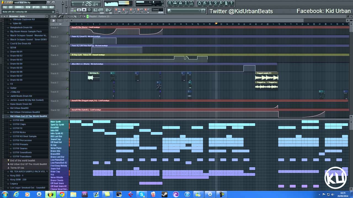
Task: Select the Delete tool in Playlist toolbar
Action: coord(65,16)
